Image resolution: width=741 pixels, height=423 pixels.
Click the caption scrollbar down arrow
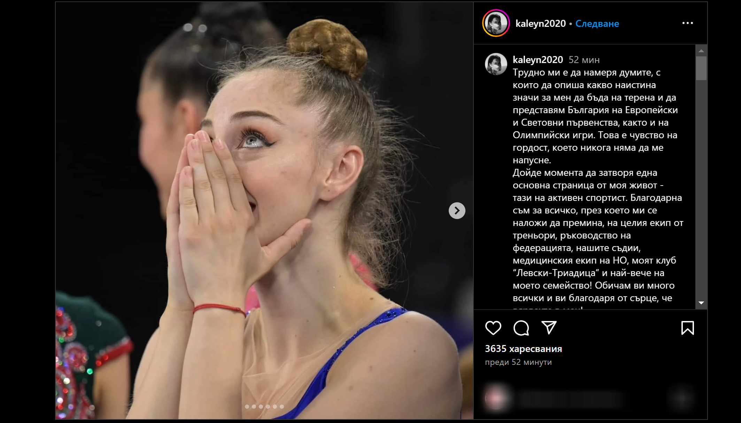click(x=701, y=303)
